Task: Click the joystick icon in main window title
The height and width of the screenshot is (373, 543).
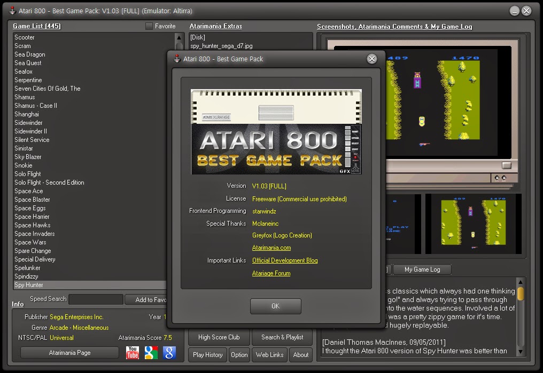Action: coord(12,11)
